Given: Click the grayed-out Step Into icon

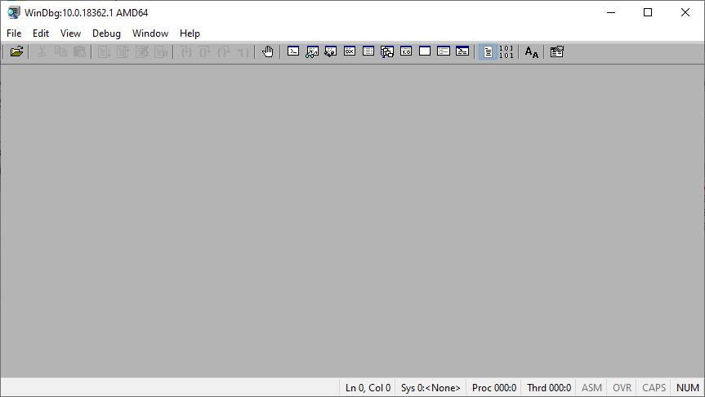Looking at the screenshot, I should click(x=185, y=51).
